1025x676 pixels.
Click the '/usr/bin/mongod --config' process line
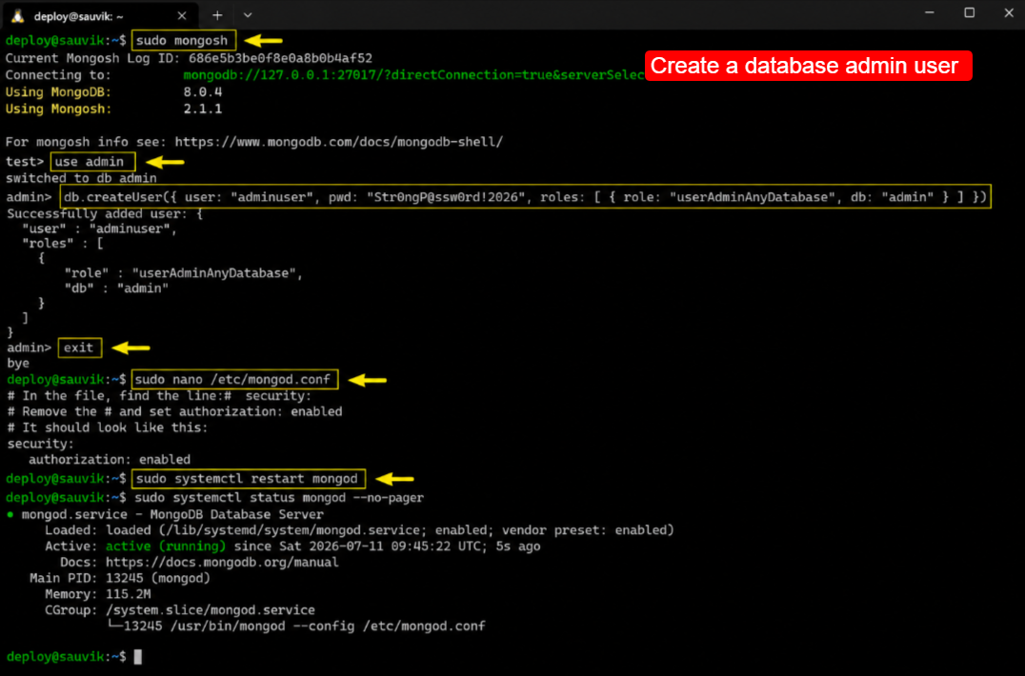coord(296,626)
